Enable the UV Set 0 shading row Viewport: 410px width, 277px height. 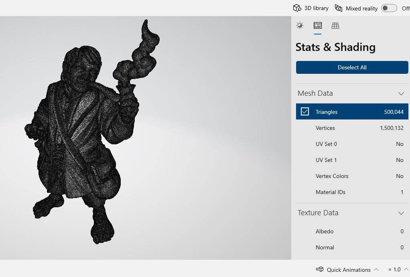pos(352,144)
